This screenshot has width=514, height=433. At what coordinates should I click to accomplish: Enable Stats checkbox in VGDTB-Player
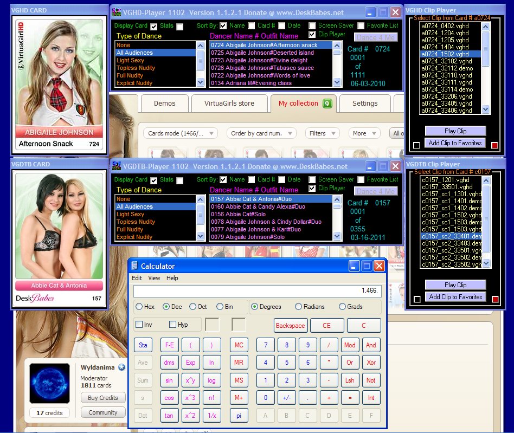click(179, 180)
